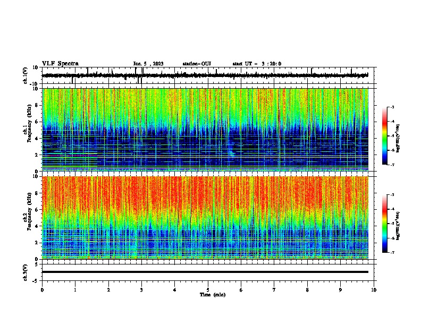Image resolution: width=421 pixels, height=325 pixels.
Task: Click the time axis tick label "7"
Action: pyautogui.click(x=274, y=290)
